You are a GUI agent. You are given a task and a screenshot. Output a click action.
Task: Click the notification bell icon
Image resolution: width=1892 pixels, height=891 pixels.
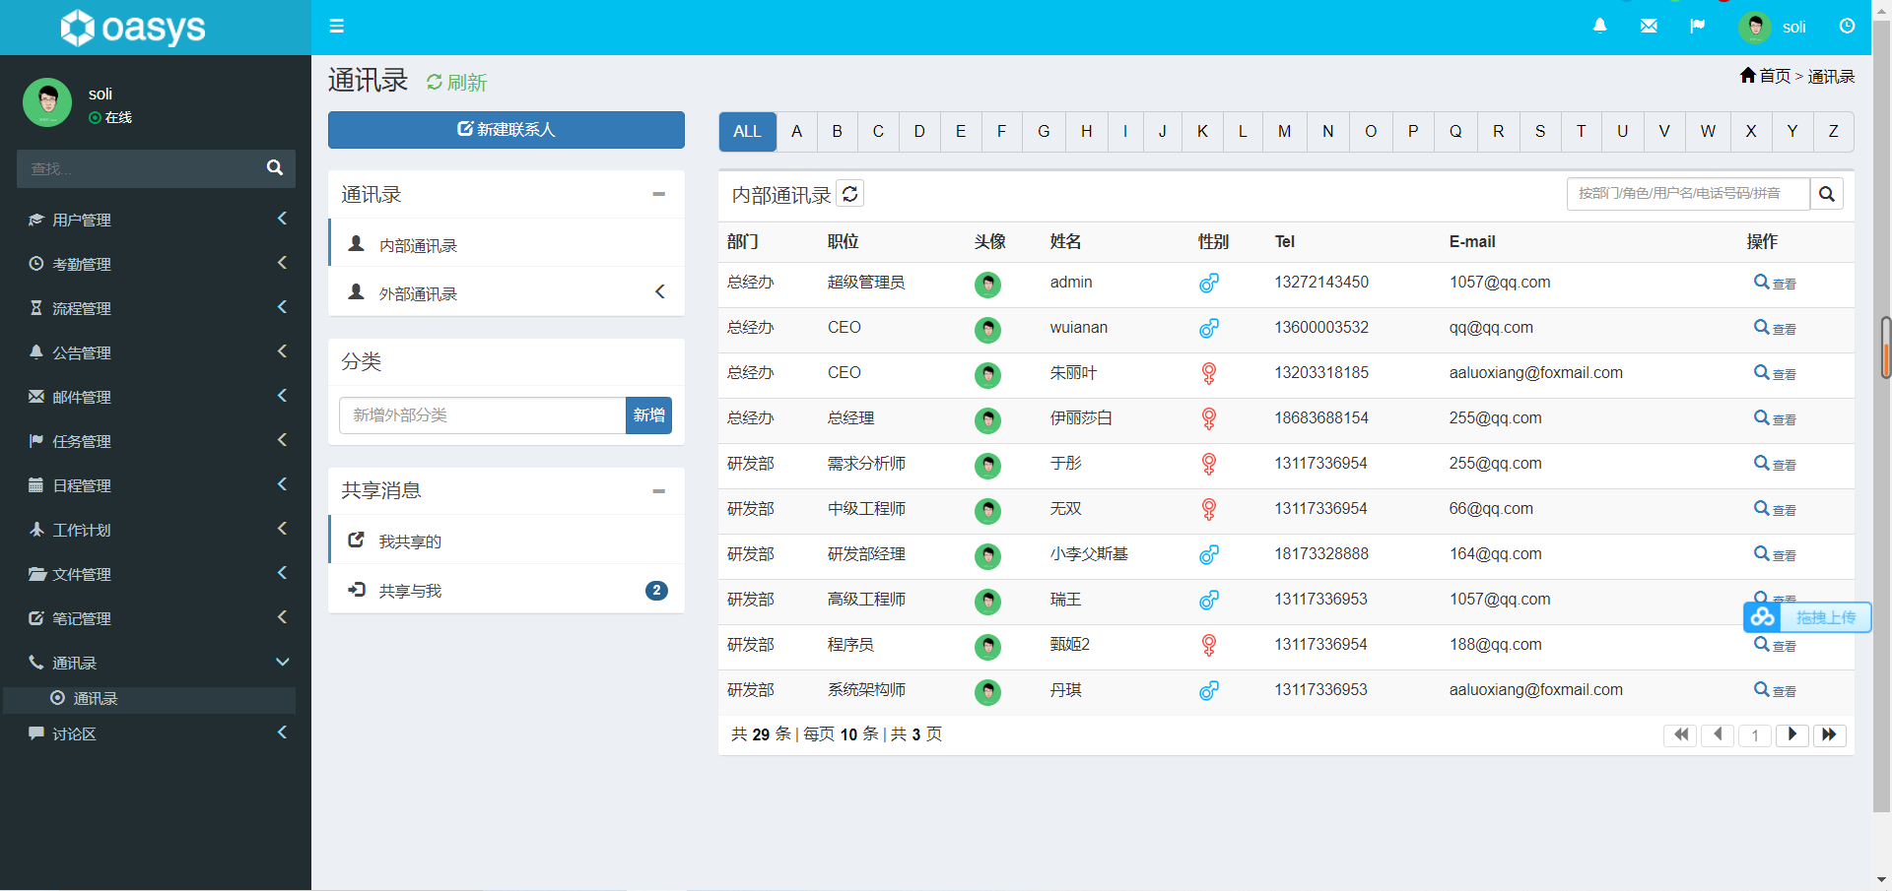coord(1598,26)
